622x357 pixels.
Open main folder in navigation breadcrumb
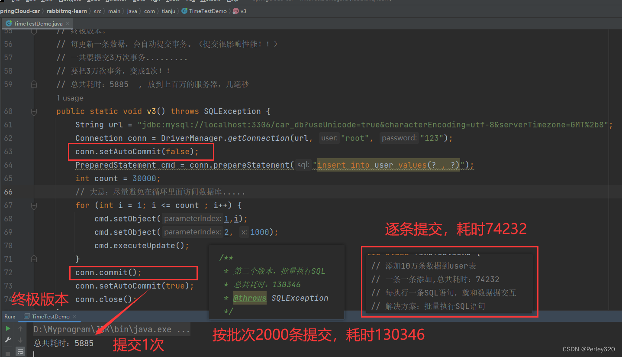[114, 11]
